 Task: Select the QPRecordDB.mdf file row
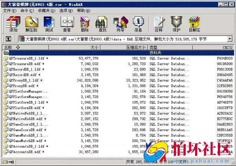coord(118,75)
